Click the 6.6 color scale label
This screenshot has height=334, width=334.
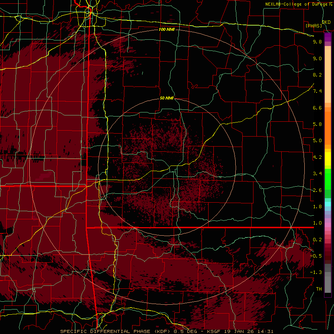(317, 108)
